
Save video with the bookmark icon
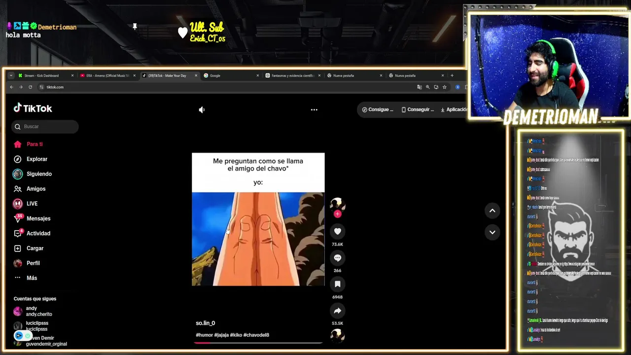click(x=337, y=284)
